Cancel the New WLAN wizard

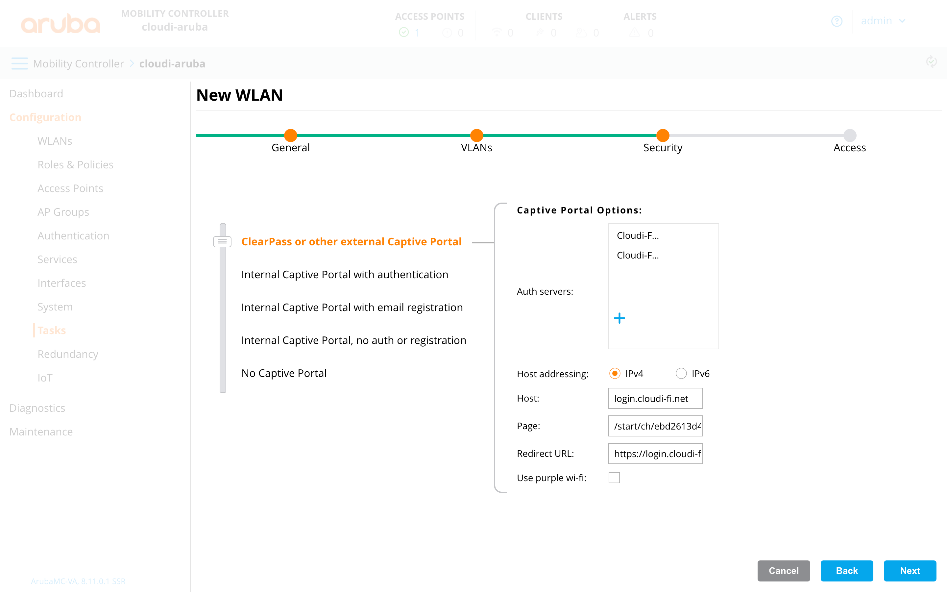coord(783,571)
